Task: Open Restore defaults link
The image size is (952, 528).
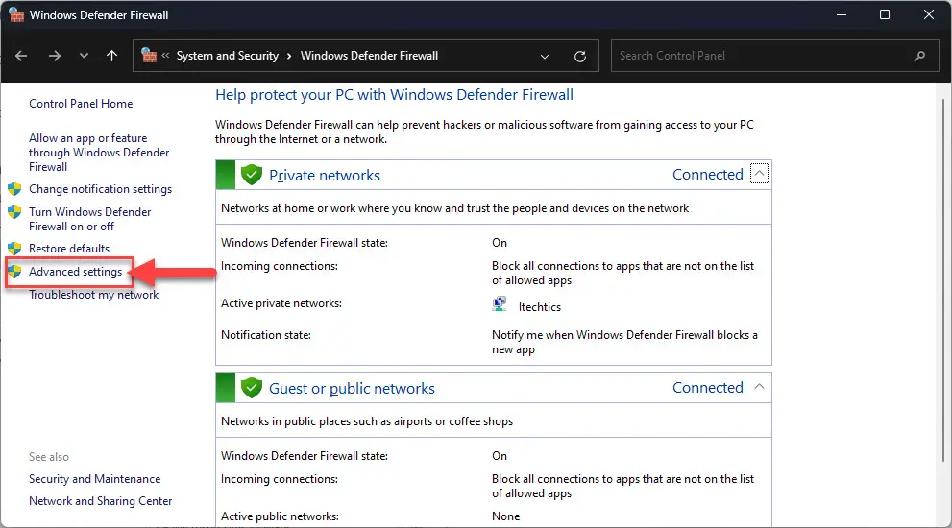Action: tap(69, 249)
